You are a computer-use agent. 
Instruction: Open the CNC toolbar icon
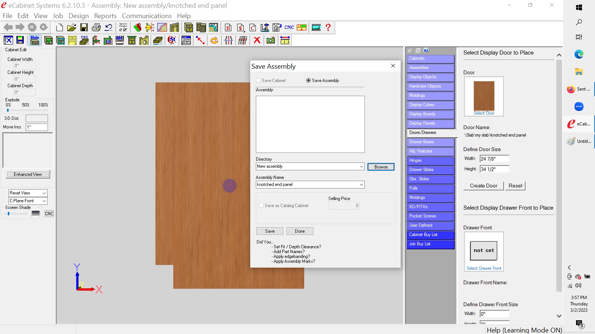coord(289,27)
